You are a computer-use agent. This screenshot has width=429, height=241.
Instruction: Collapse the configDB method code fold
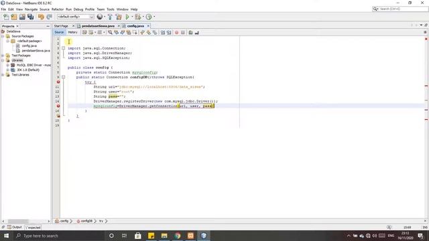pos(64,77)
